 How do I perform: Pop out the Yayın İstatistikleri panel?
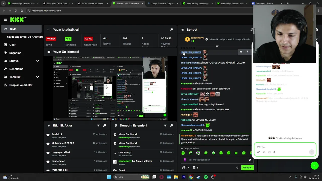click(x=171, y=30)
